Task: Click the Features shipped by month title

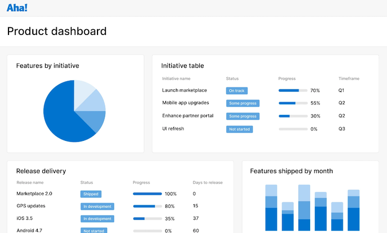Action: 292,171
